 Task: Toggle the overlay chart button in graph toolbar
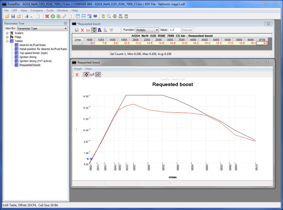pos(98,74)
